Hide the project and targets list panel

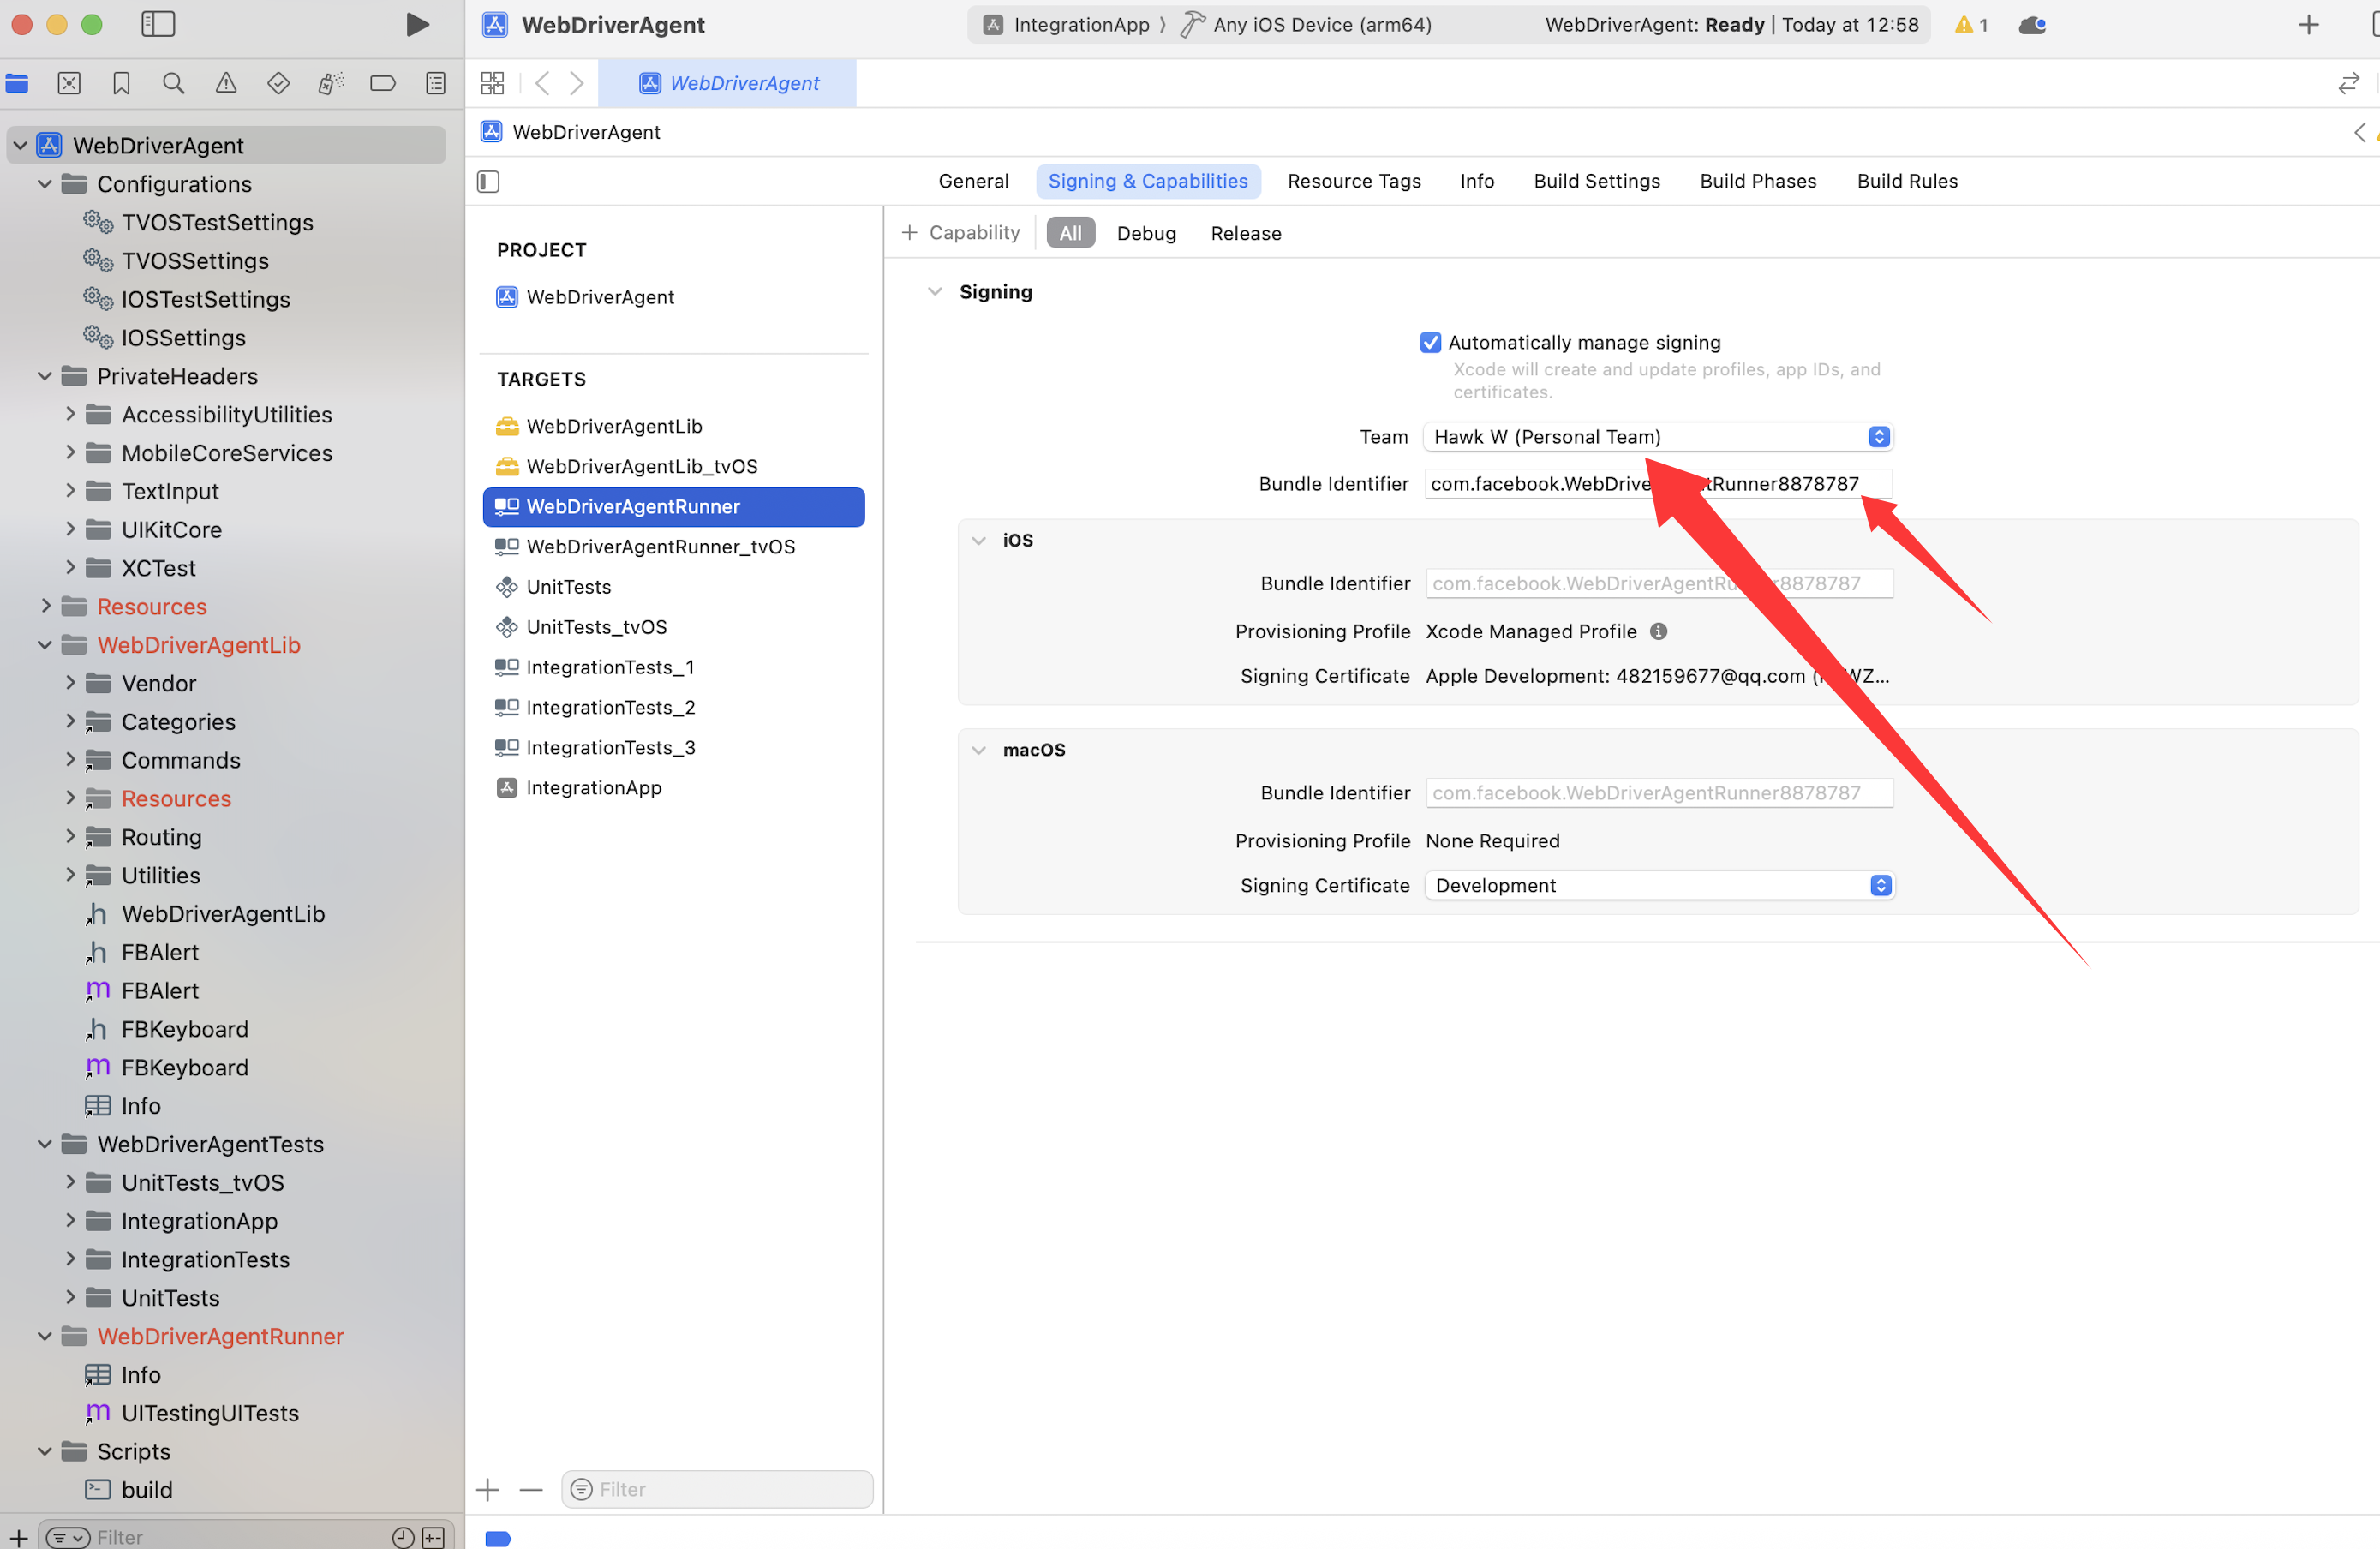(488, 181)
